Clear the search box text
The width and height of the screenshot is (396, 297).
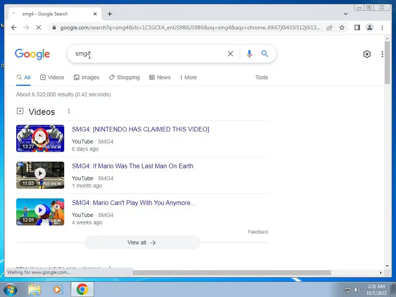tap(230, 54)
